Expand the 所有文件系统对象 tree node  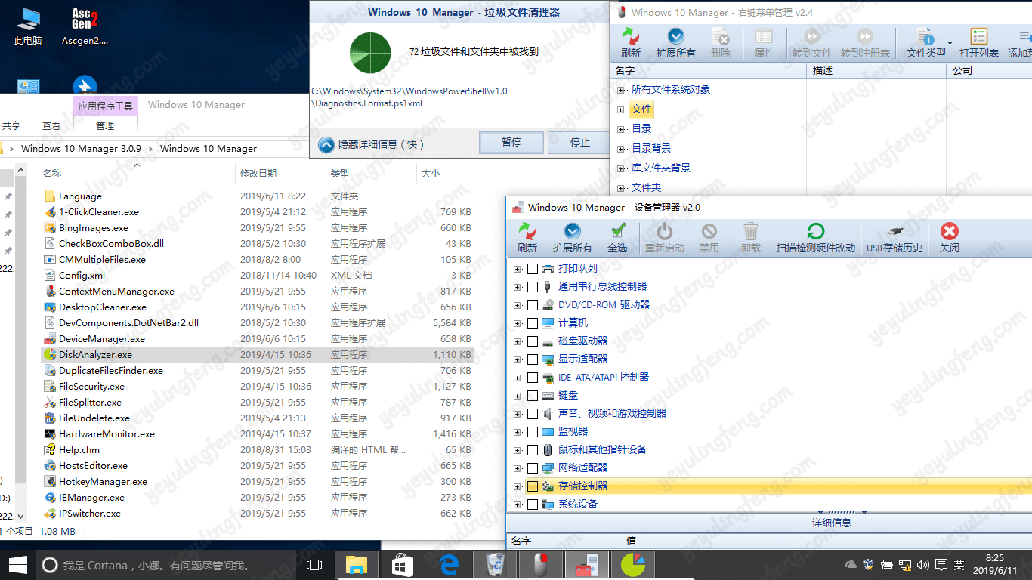click(x=621, y=90)
